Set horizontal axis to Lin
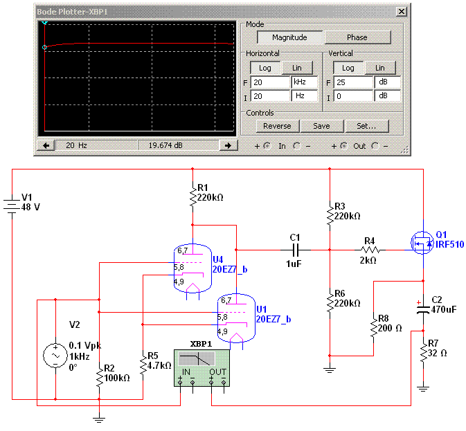Viewport: 466px width, 431px height. 297,68
